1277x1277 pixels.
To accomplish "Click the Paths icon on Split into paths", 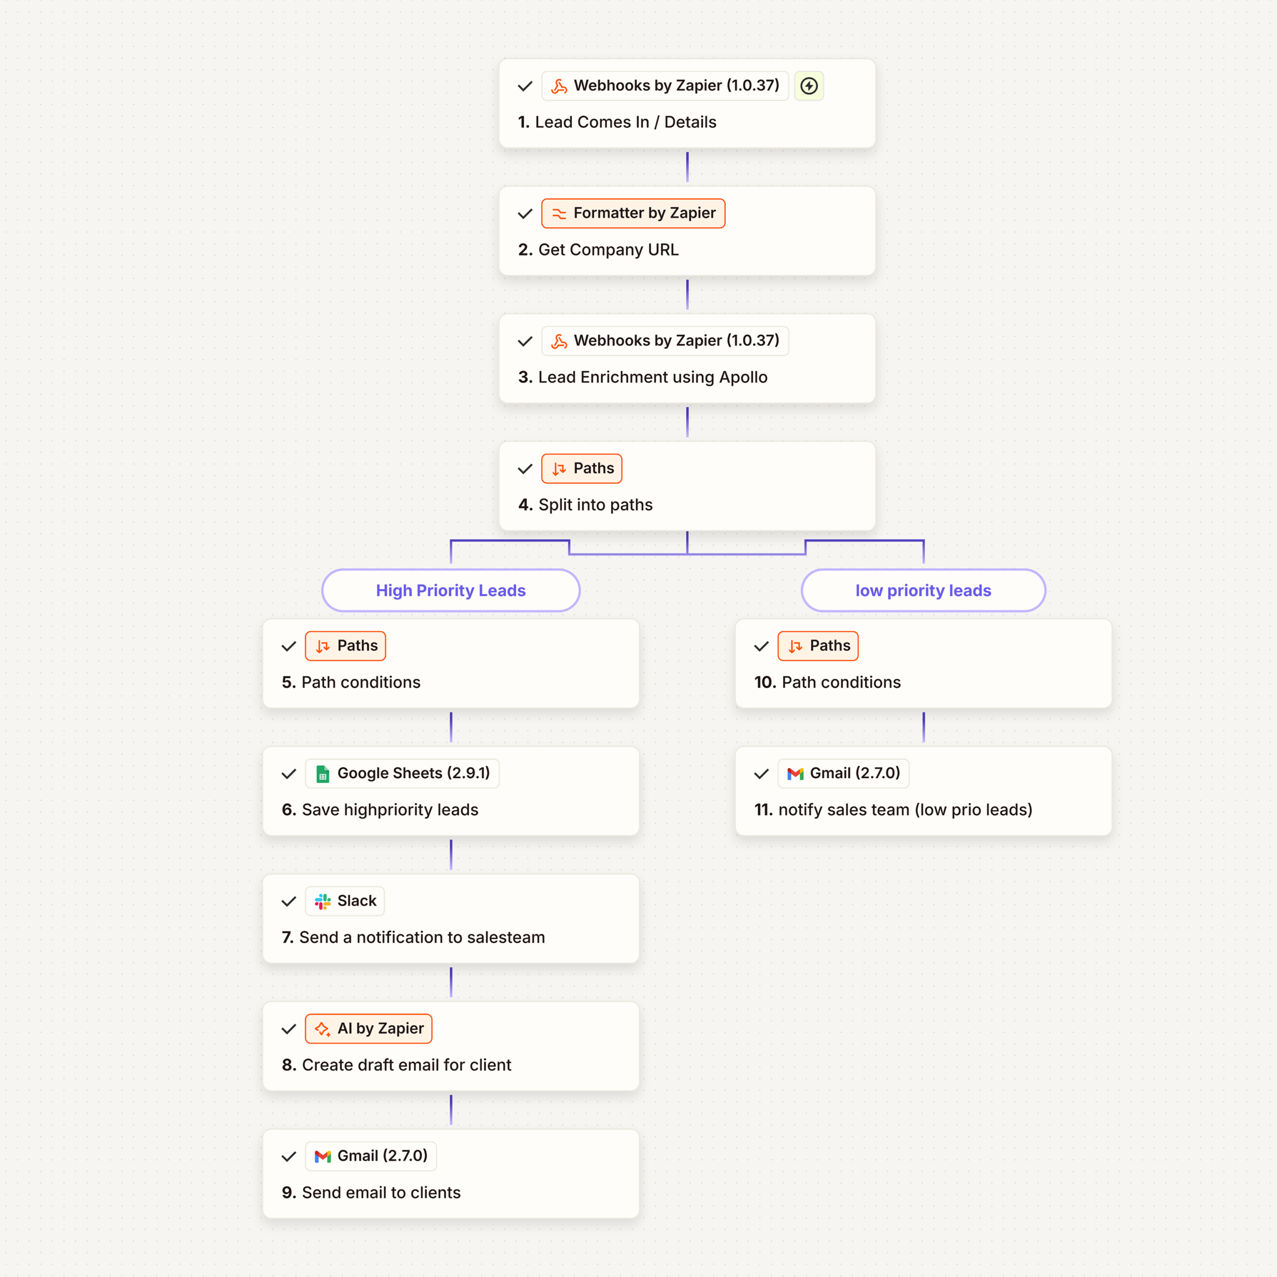I will click(x=559, y=468).
